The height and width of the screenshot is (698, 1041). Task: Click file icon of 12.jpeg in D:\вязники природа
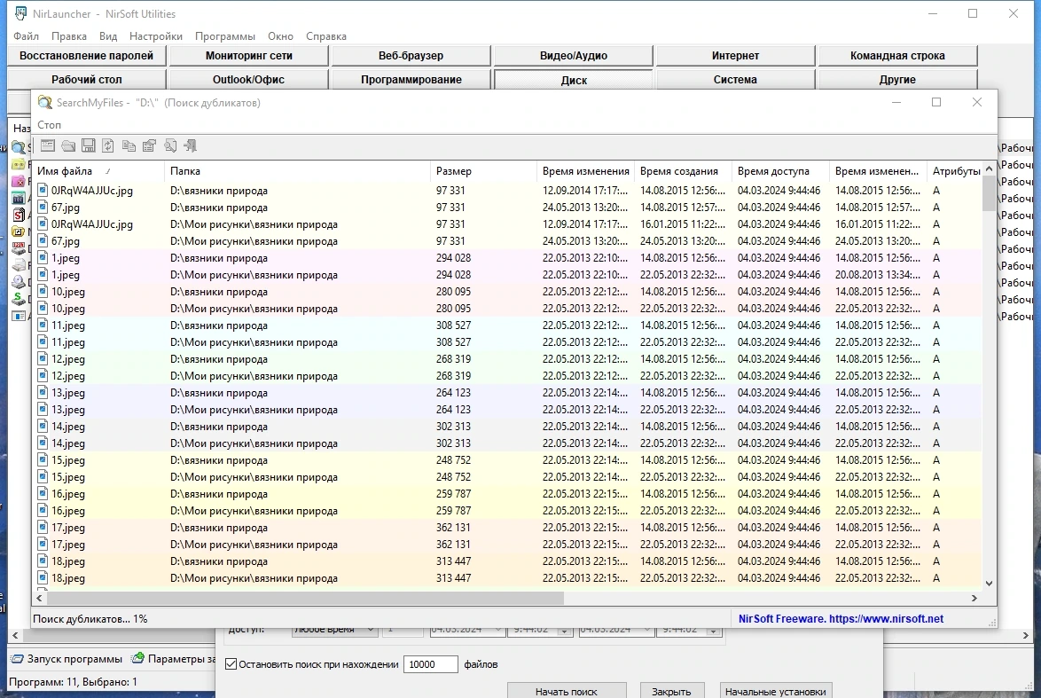click(x=43, y=358)
